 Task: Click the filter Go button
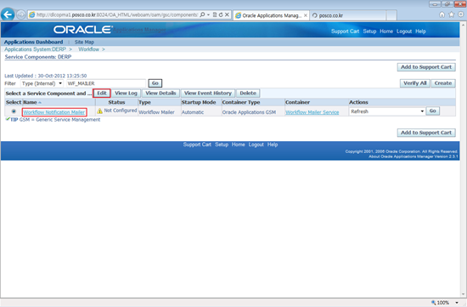pos(155,83)
